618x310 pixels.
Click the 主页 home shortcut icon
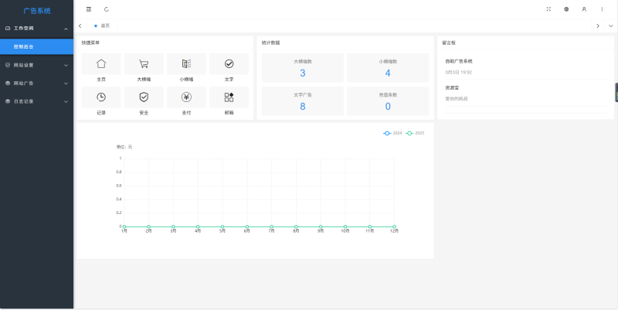tap(101, 64)
